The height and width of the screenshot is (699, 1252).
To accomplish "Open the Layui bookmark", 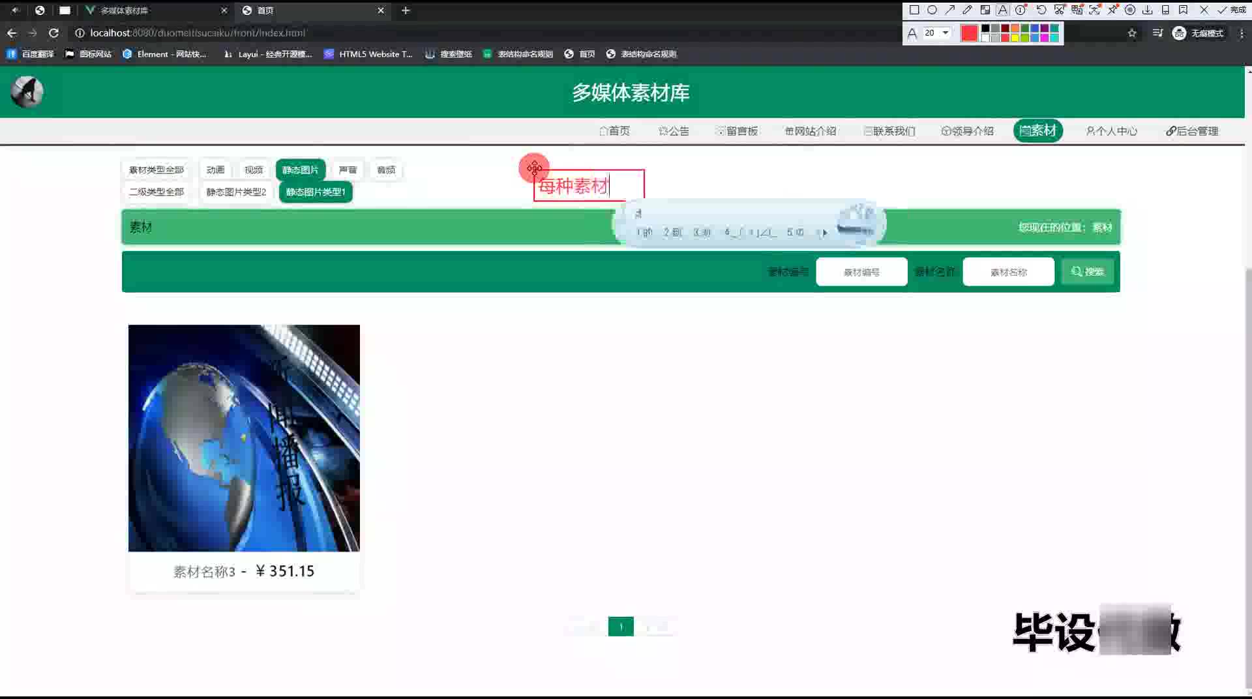I will 267,54.
